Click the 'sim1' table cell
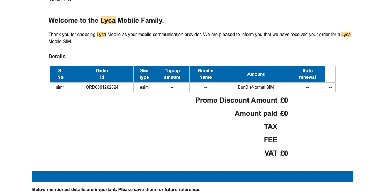This screenshot has width=378, height=195. [60, 87]
